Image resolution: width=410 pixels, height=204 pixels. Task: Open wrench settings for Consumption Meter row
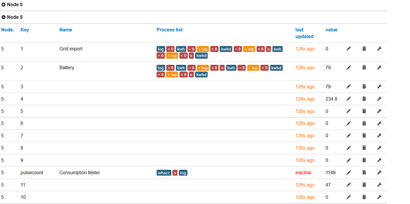click(x=380, y=172)
